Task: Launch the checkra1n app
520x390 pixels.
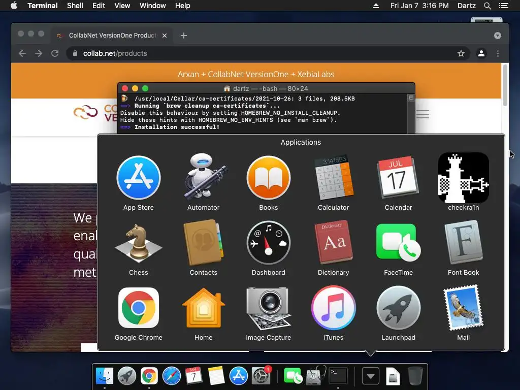Action: (463, 178)
